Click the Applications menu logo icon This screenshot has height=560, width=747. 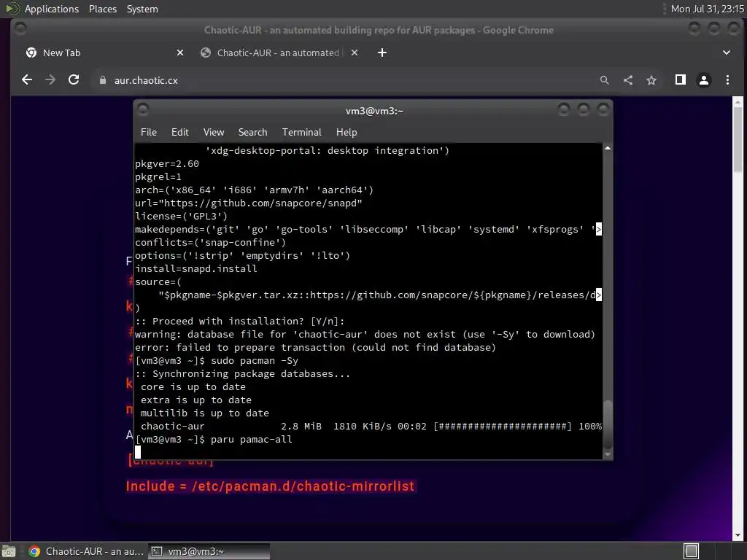12,9
